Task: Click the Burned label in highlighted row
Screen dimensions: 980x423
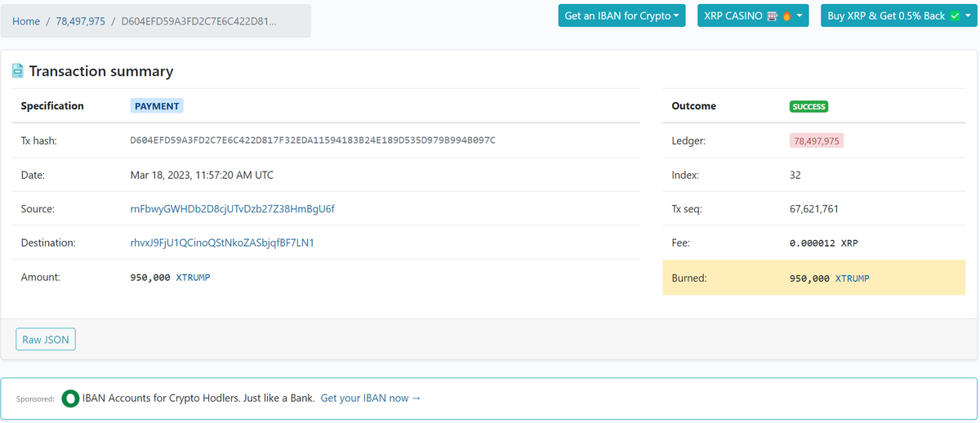Action: tap(689, 278)
